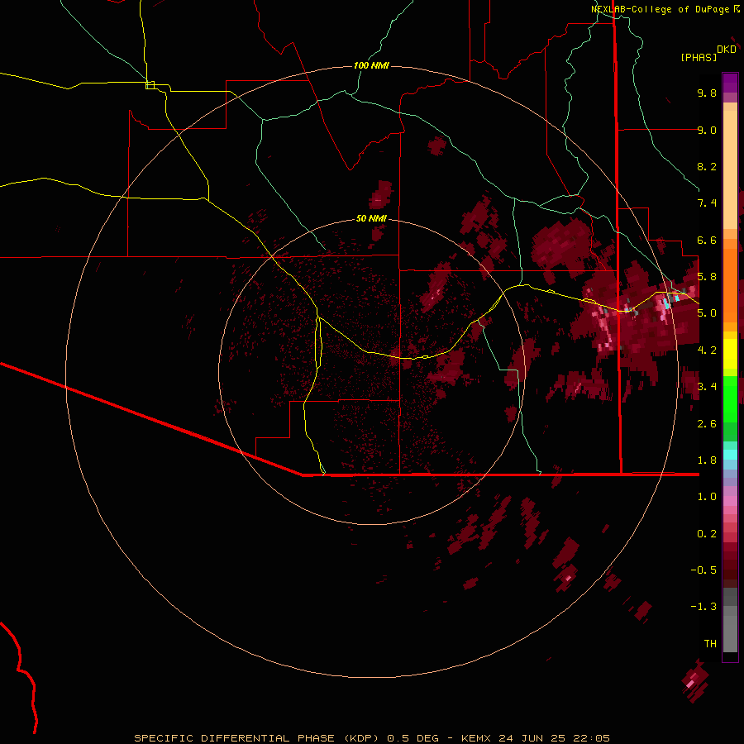This screenshot has height=744, width=744.
Task: Pick the peach swatch beside 8.2
Action: pyautogui.click(x=730, y=169)
